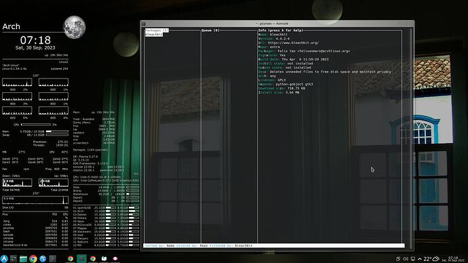Click the 01 openSUSE disk row in Conky

[106, 208]
